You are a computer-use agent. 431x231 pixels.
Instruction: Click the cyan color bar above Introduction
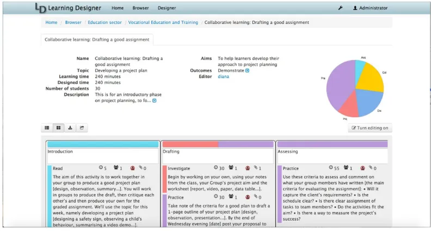[x=103, y=144]
